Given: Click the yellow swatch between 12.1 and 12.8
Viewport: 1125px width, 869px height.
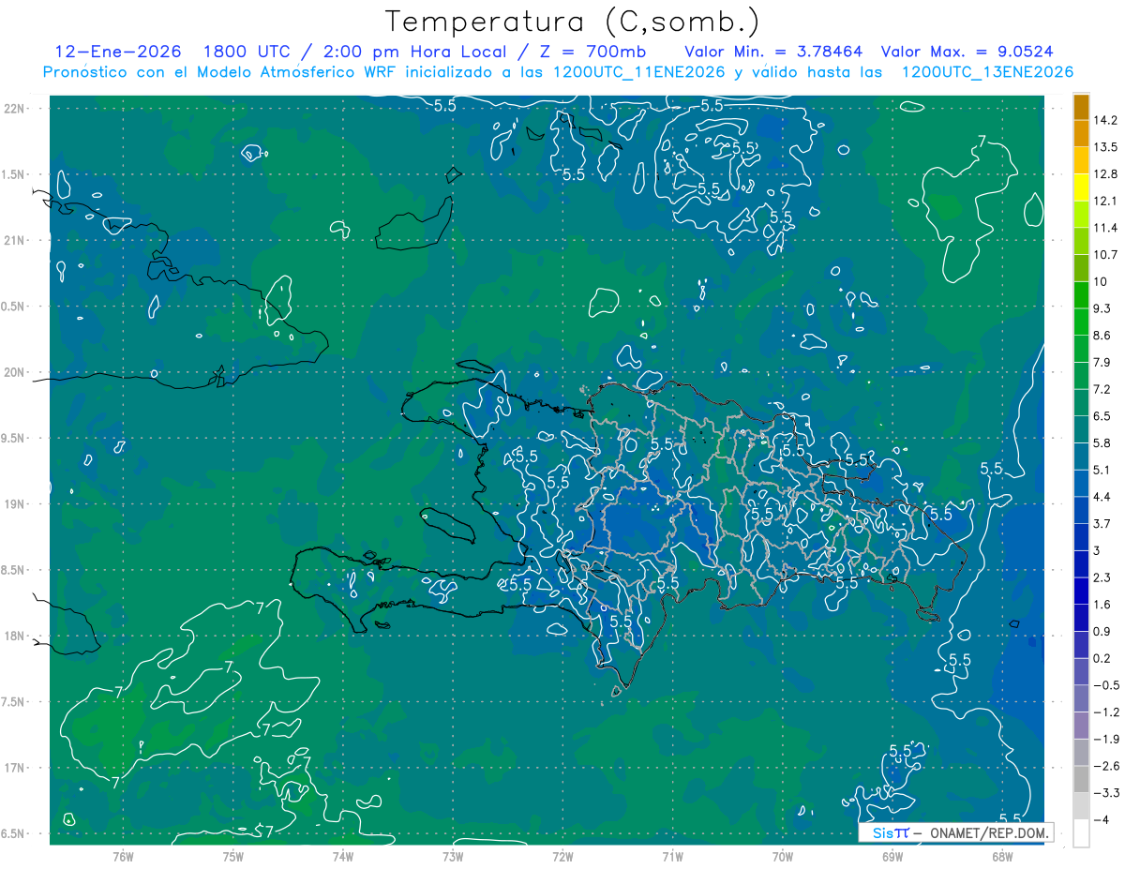Looking at the screenshot, I should click(x=1081, y=187).
